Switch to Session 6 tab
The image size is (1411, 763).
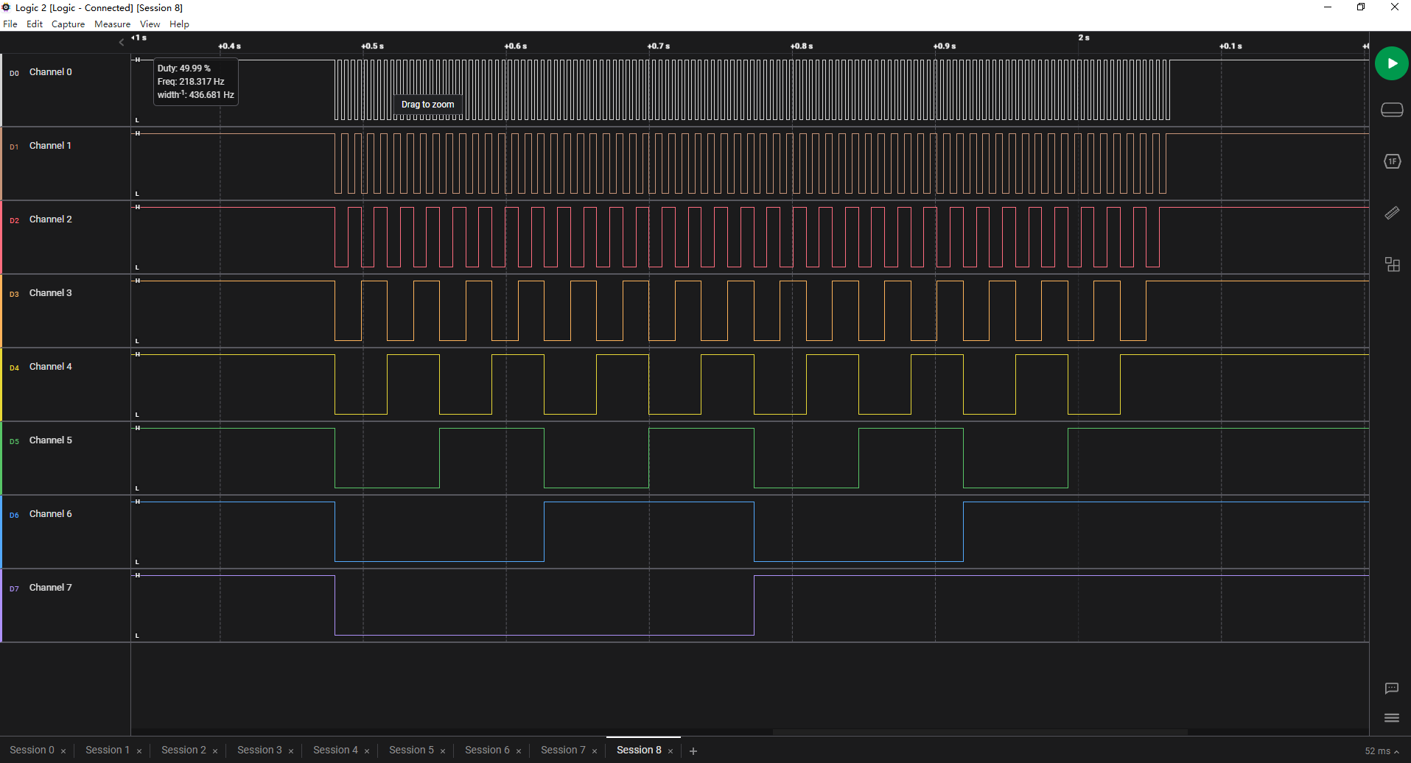[487, 750]
